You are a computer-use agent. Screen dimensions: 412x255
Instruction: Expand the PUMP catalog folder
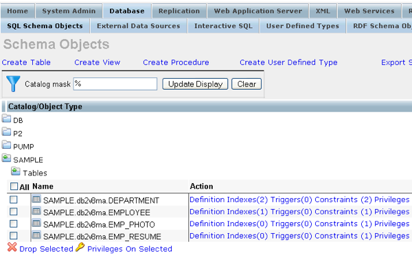point(6,145)
